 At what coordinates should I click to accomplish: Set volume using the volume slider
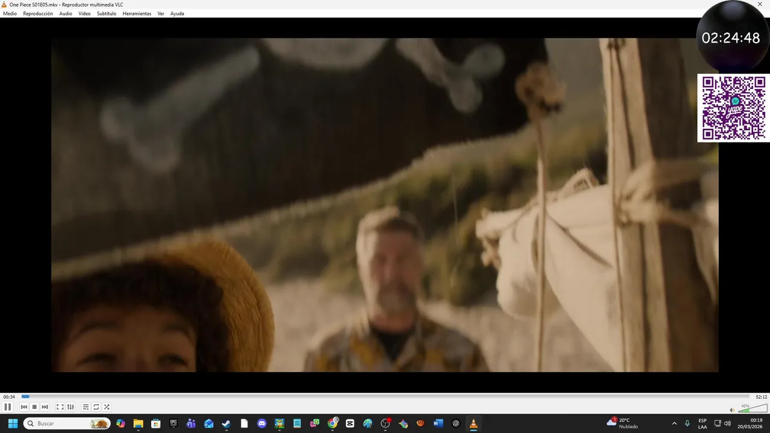pos(753,409)
